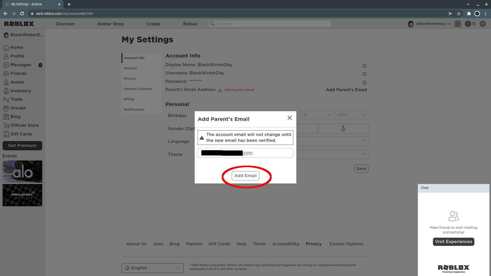
Task: Switch to the Notifications settings tab
Action: pos(142,110)
